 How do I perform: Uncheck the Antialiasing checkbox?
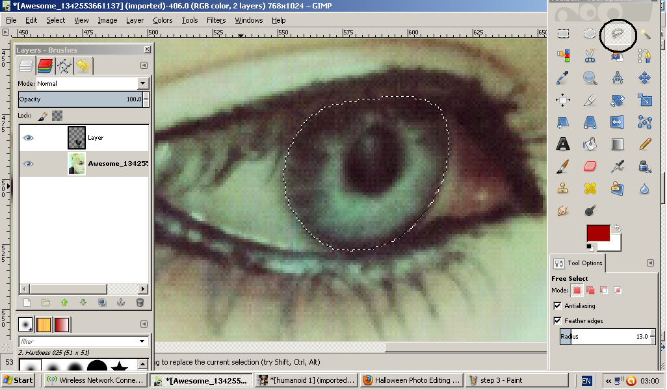(557, 306)
